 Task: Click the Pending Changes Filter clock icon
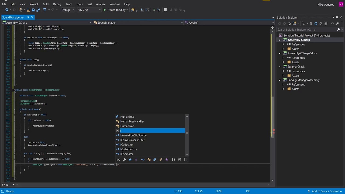304,23
